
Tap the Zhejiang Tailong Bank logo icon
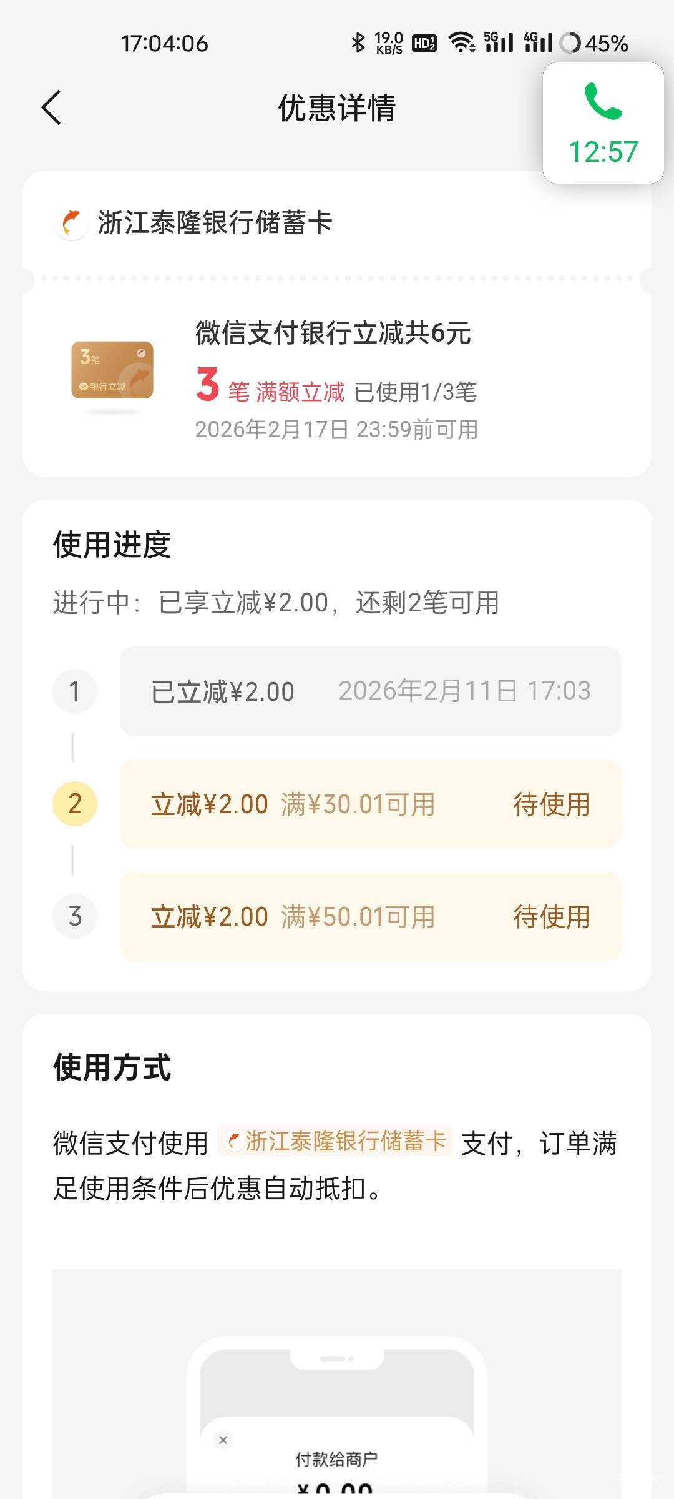click(x=71, y=223)
